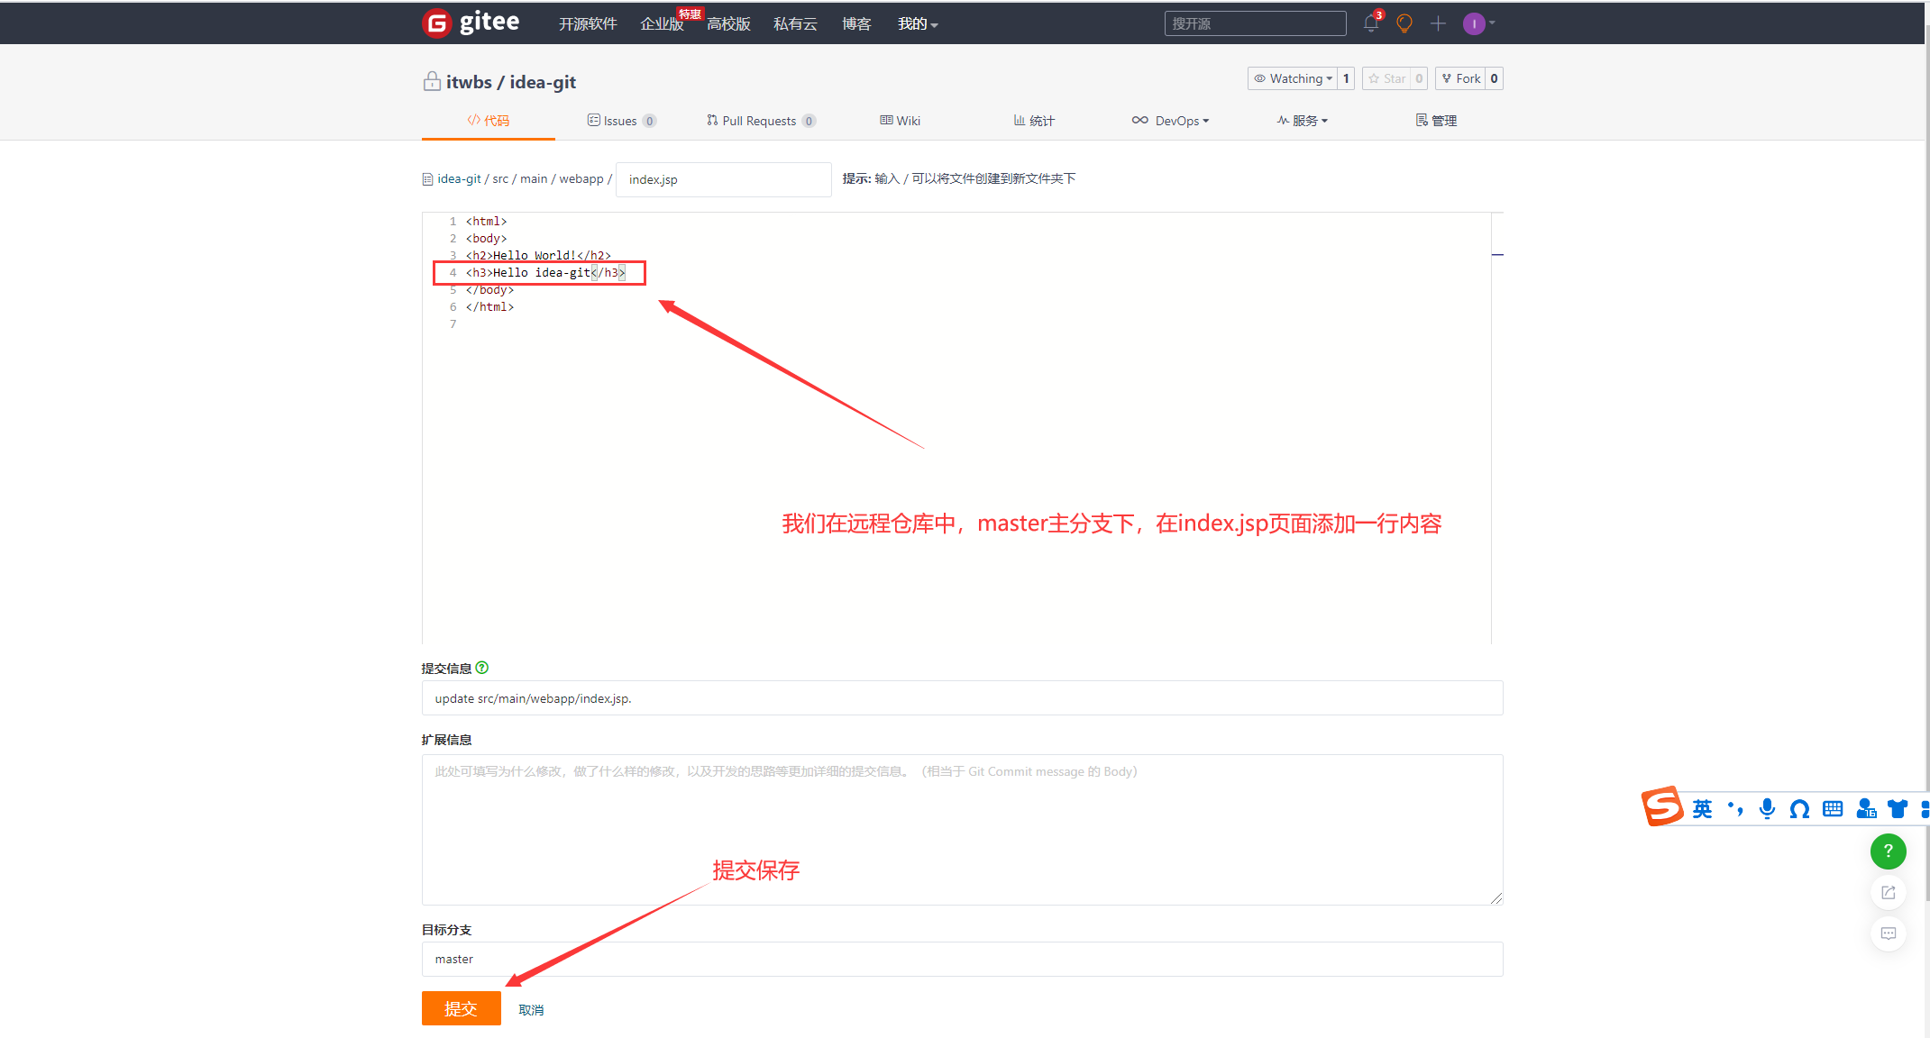The width and height of the screenshot is (1930, 1038).
Task: Click the commit message input field
Action: pos(962,698)
